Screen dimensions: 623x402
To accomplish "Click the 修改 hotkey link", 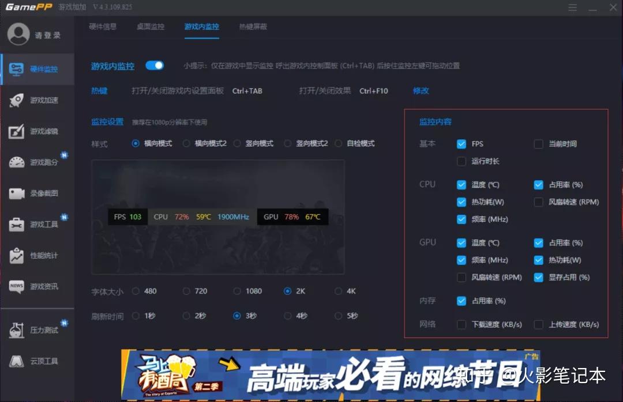I will (x=421, y=91).
